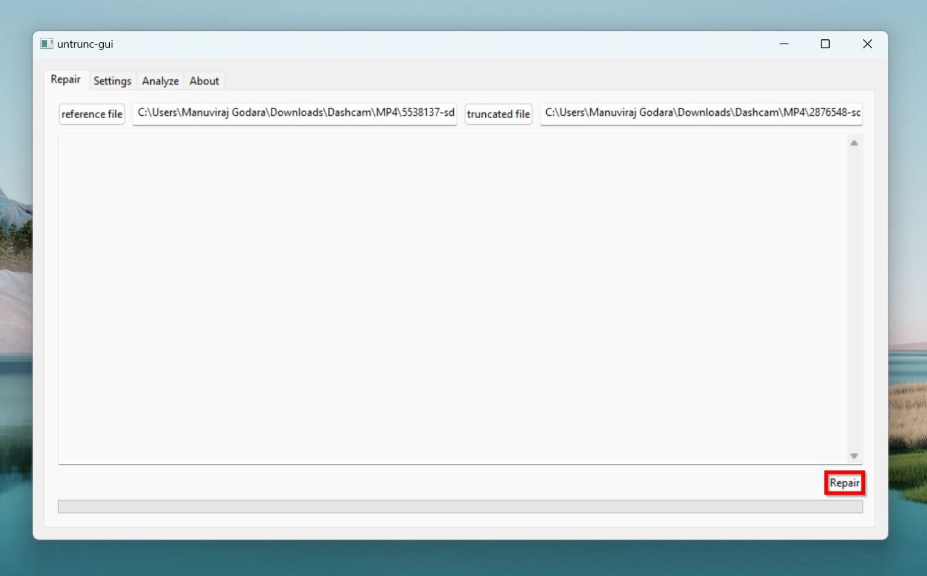
Task: Click the desktop wallpaper beside the window
Action: point(908,241)
